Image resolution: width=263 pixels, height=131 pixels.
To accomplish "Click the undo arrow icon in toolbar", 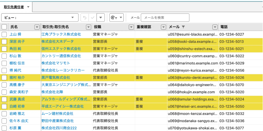I will pyautogui.click(x=85, y=18).
